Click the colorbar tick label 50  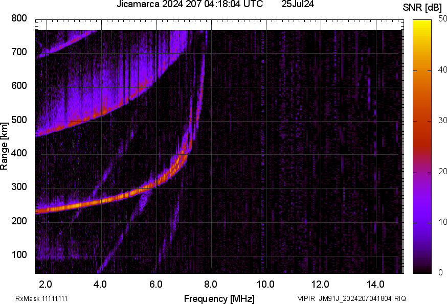tap(442, 19)
